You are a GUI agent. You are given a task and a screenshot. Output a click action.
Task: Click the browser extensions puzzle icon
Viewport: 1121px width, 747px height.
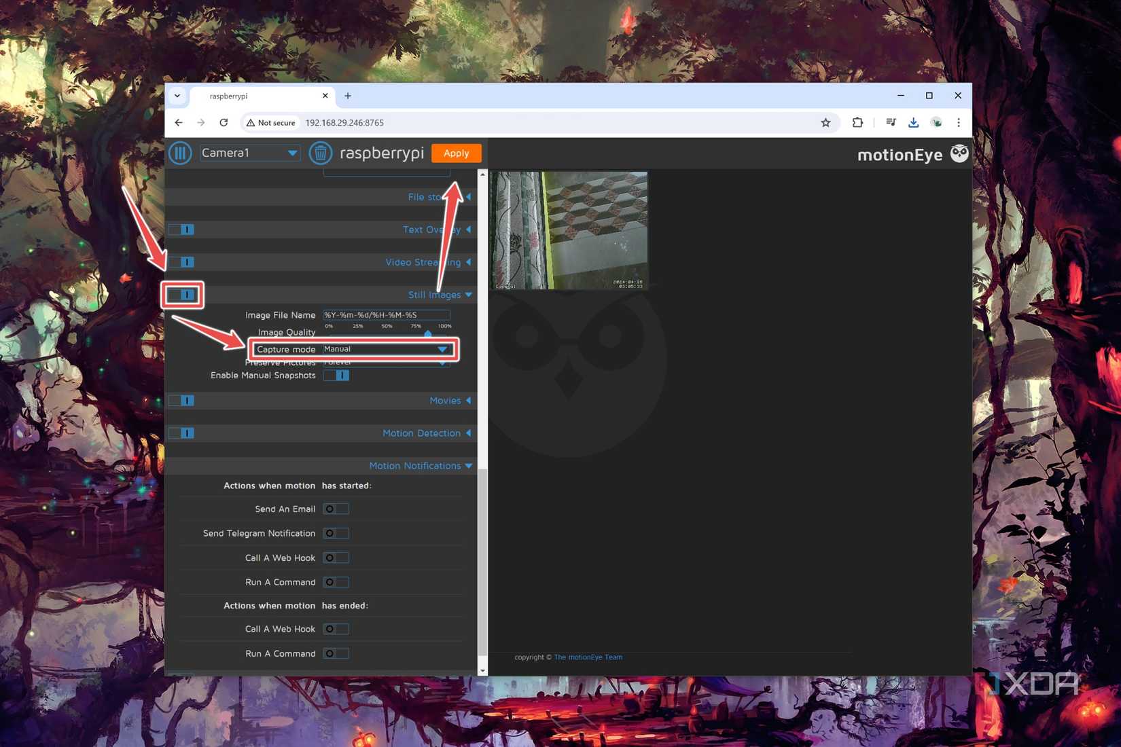pyautogui.click(x=857, y=123)
